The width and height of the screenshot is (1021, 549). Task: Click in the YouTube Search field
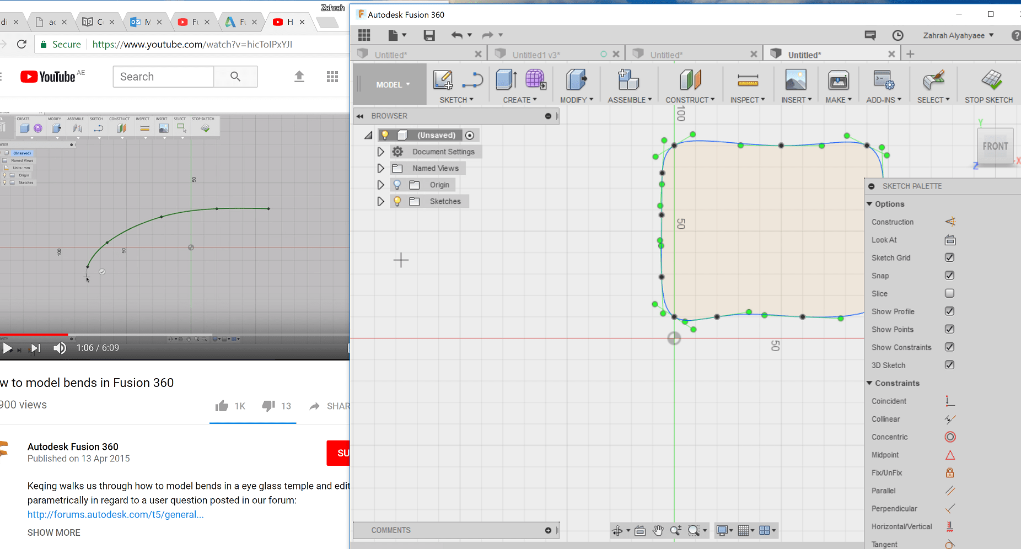click(163, 77)
